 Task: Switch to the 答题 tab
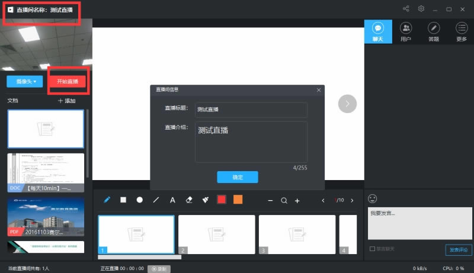(x=434, y=31)
